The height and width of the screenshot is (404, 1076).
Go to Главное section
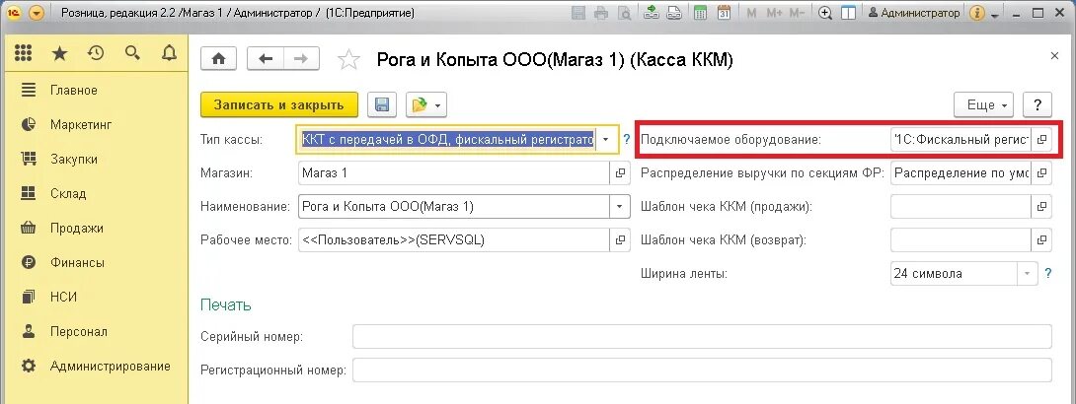[73, 91]
